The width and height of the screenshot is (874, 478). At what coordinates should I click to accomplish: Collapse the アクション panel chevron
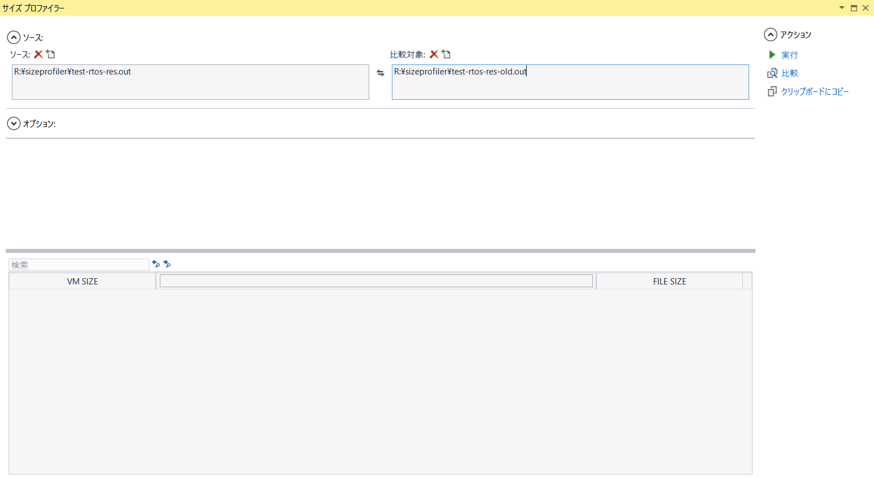pos(770,34)
